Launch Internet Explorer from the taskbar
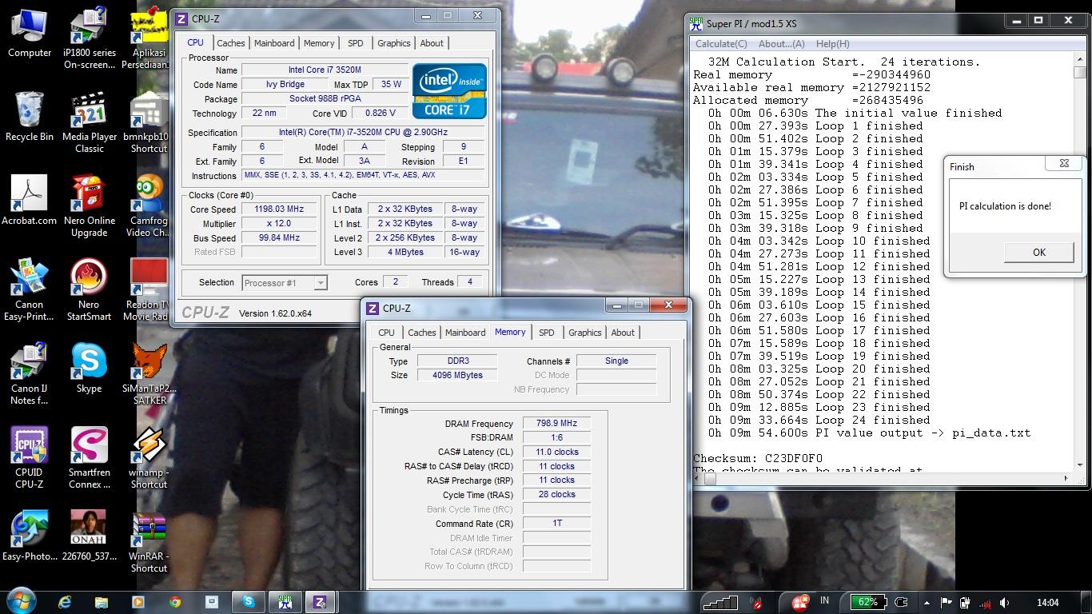This screenshot has height=614, width=1092. 65,602
